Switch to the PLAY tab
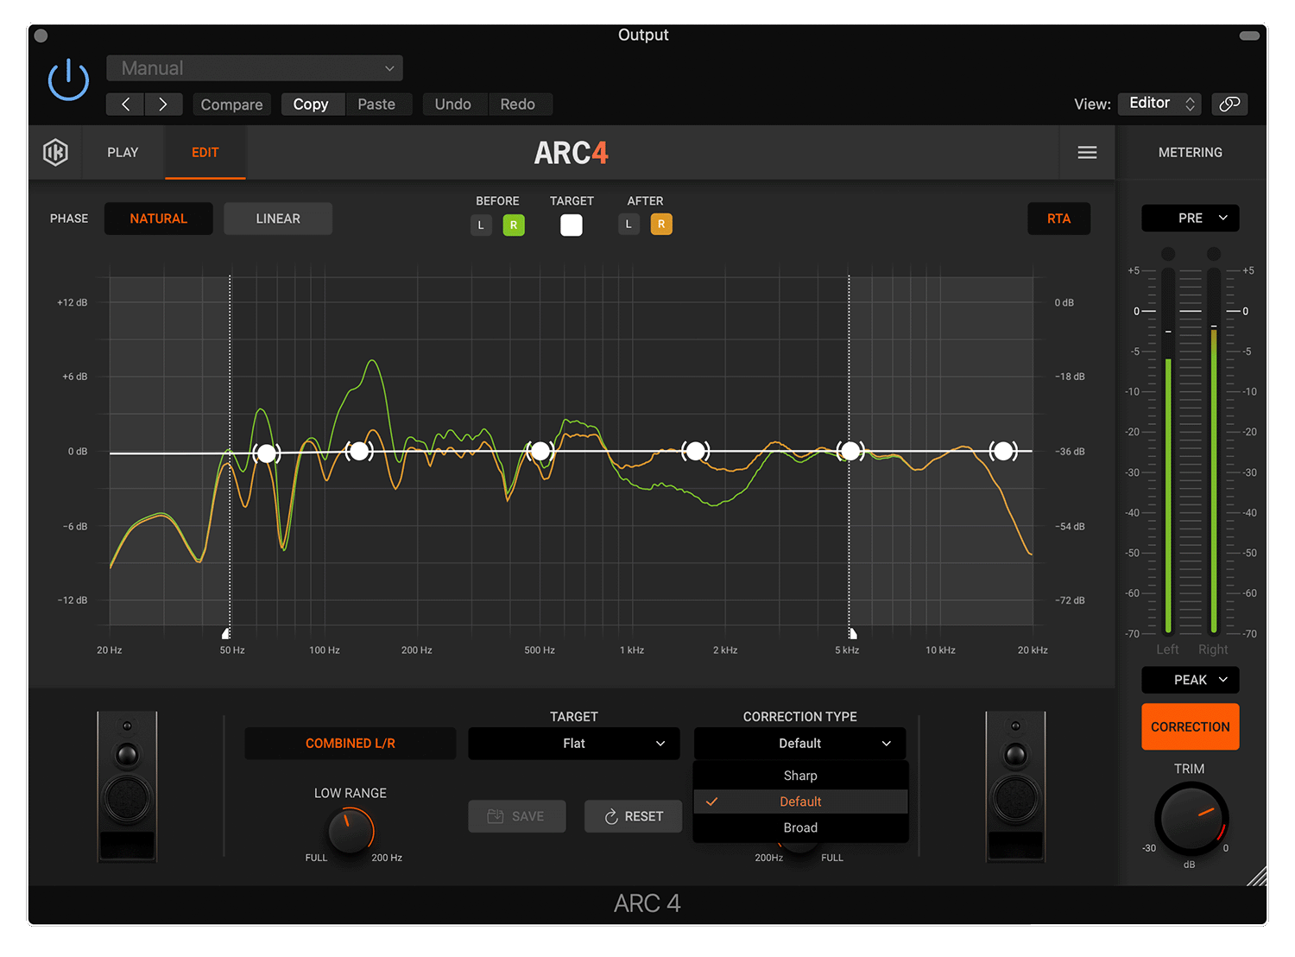 (x=122, y=152)
